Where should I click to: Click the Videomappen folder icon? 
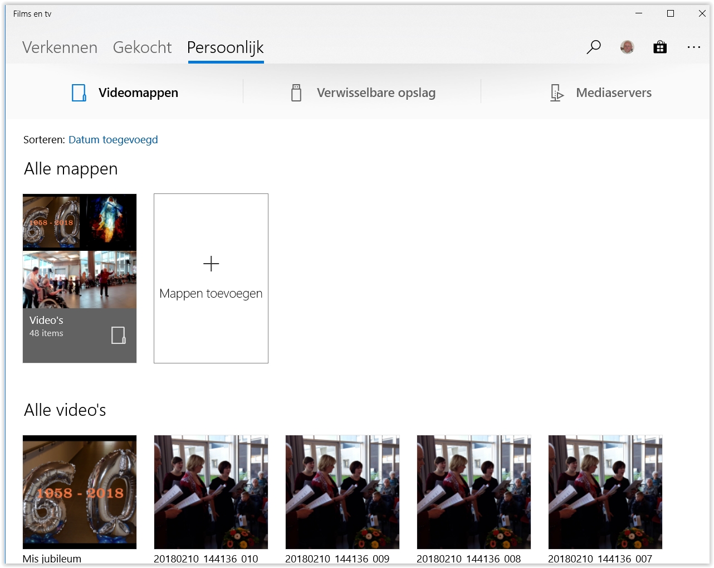(79, 93)
